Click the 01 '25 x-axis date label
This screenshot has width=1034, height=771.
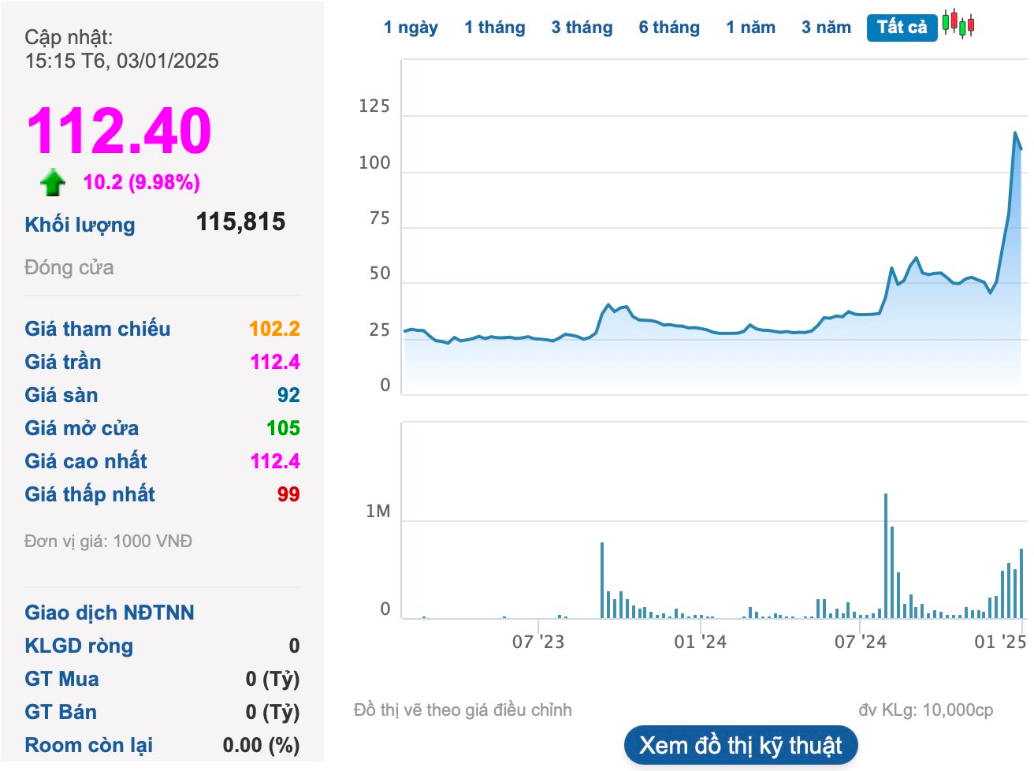coord(1000,642)
